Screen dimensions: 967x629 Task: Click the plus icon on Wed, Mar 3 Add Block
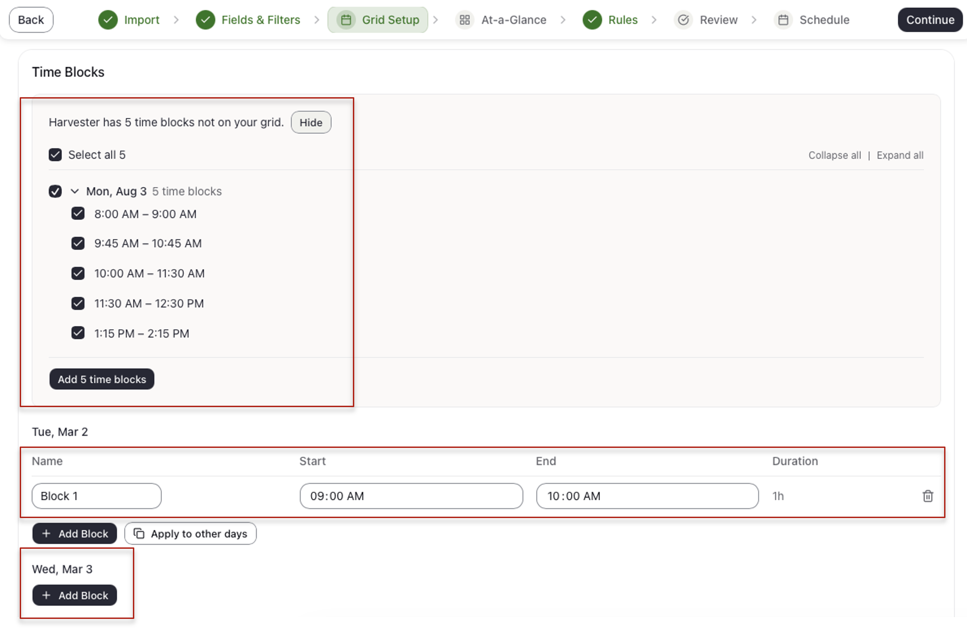point(46,595)
